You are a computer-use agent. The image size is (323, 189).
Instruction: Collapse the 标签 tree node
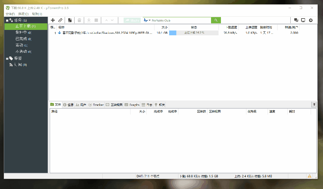click(7, 59)
